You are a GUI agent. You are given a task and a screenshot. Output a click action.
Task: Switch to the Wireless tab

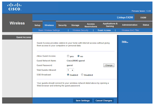pos(49,25)
